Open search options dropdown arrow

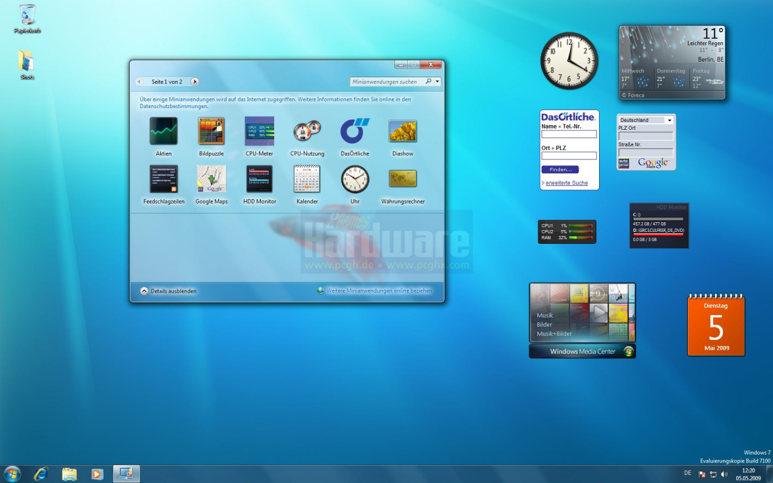pyautogui.click(x=437, y=82)
